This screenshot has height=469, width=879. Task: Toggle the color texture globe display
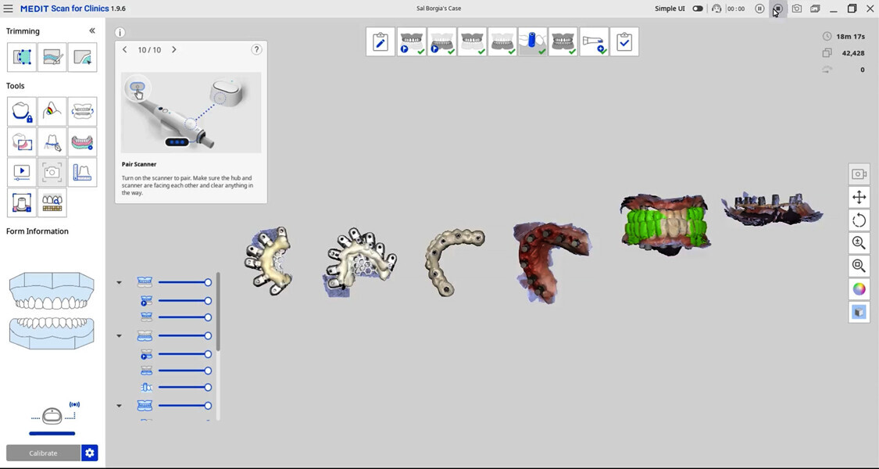[859, 288]
